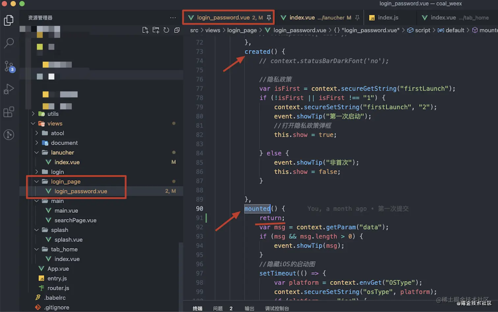Open the 终端 panel tab
498x312 pixels.
[197, 308]
